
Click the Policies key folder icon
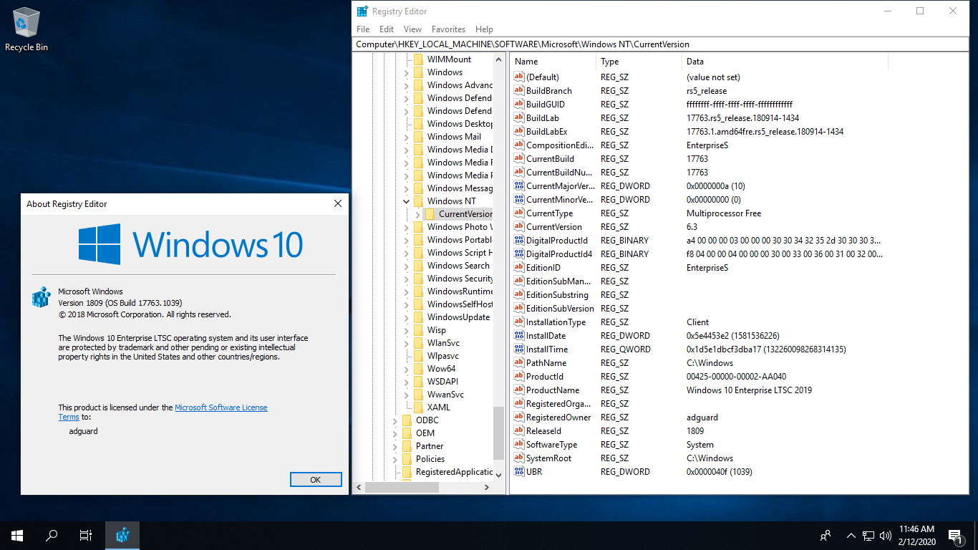coord(407,459)
